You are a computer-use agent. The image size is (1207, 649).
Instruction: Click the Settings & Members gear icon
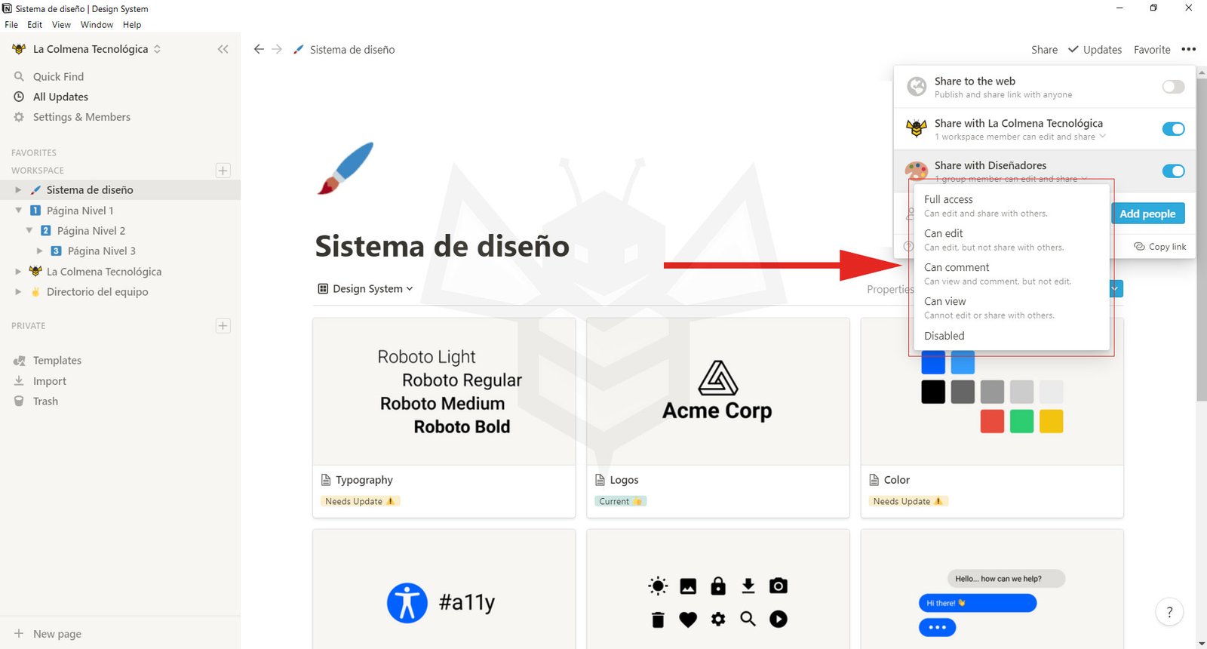click(x=20, y=117)
